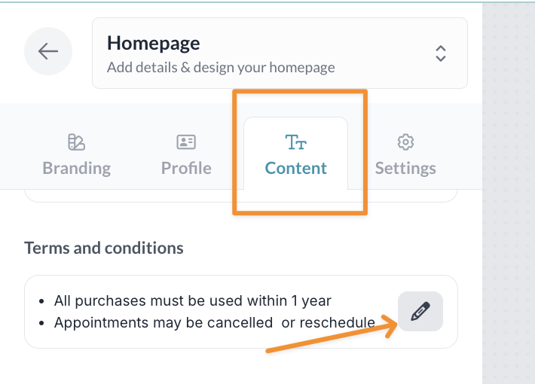The height and width of the screenshot is (384, 535).
Task: Switch to the Branding tab label
Action: pos(76,168)
